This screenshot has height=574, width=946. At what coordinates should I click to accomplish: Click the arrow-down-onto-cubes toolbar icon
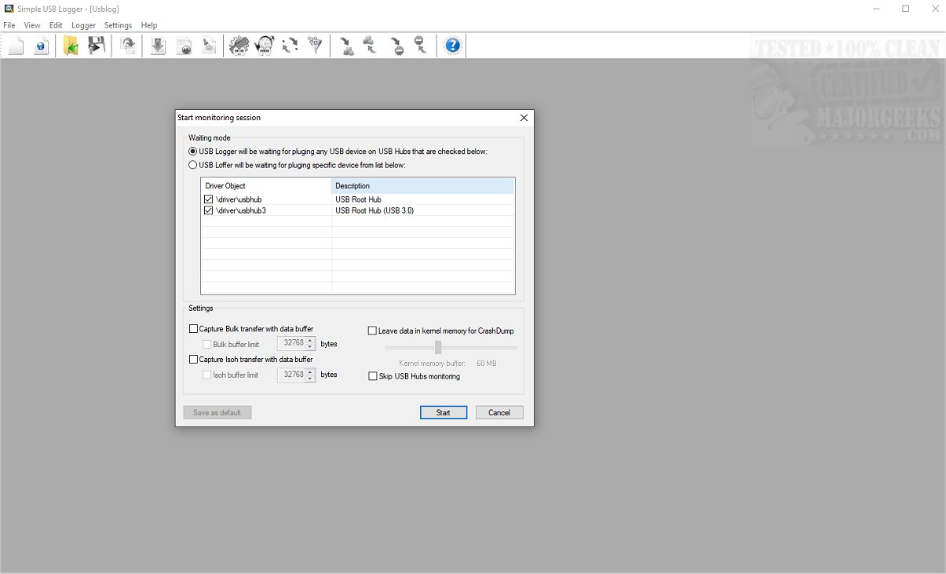[347, 46]
